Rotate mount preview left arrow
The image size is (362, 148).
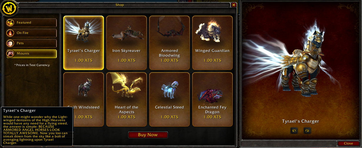(294, 131)
